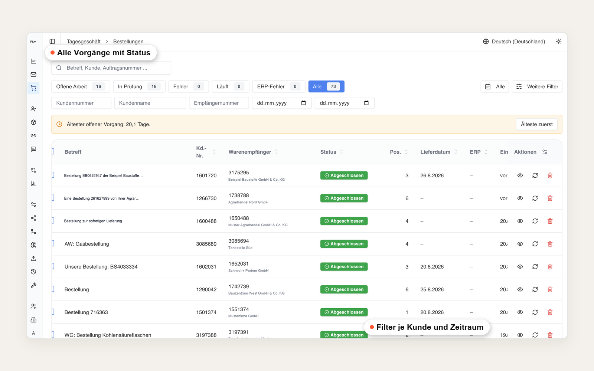Sort table by Status column
The height and width of the screenshot is (371, 594).
[x=332, y=152]
